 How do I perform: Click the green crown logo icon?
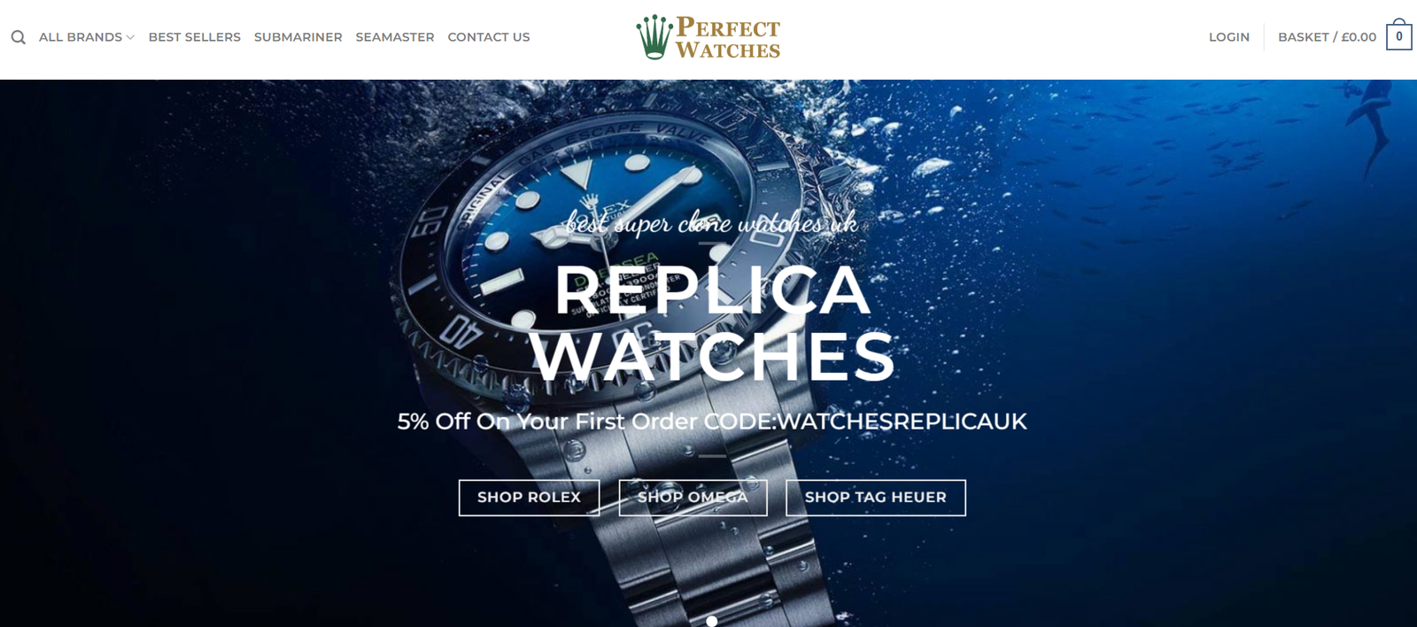(x=654, y=37)
